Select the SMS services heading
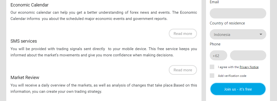277x101 pixels. (x=24, y=41)
